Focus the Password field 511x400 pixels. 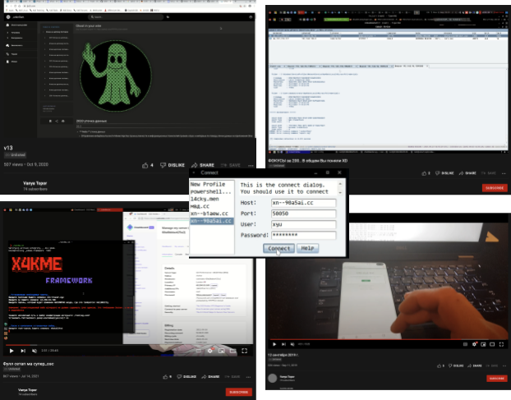303,235
